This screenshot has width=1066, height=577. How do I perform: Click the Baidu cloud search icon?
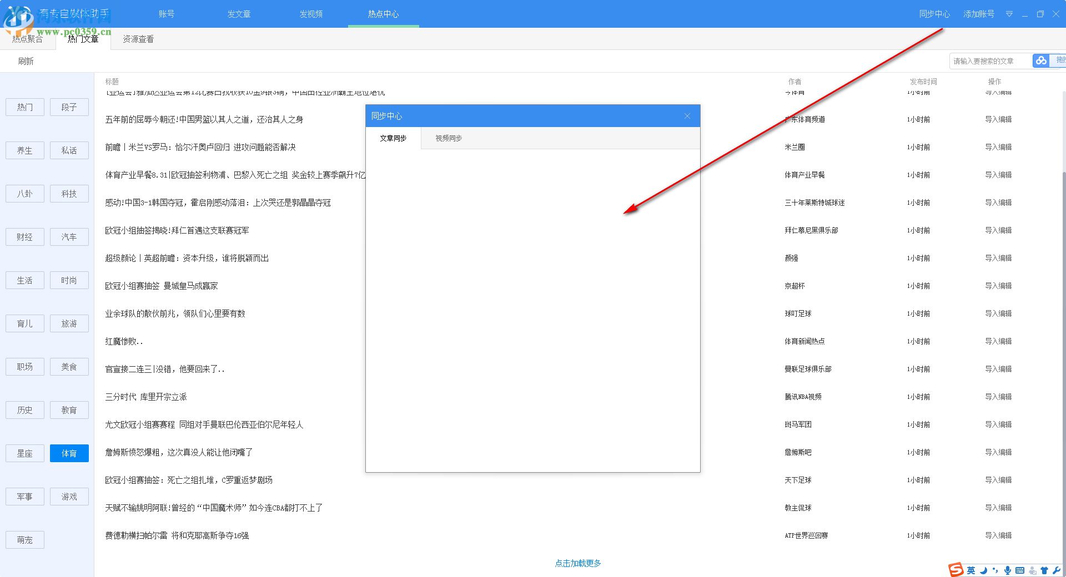(x=1041, y=60)
